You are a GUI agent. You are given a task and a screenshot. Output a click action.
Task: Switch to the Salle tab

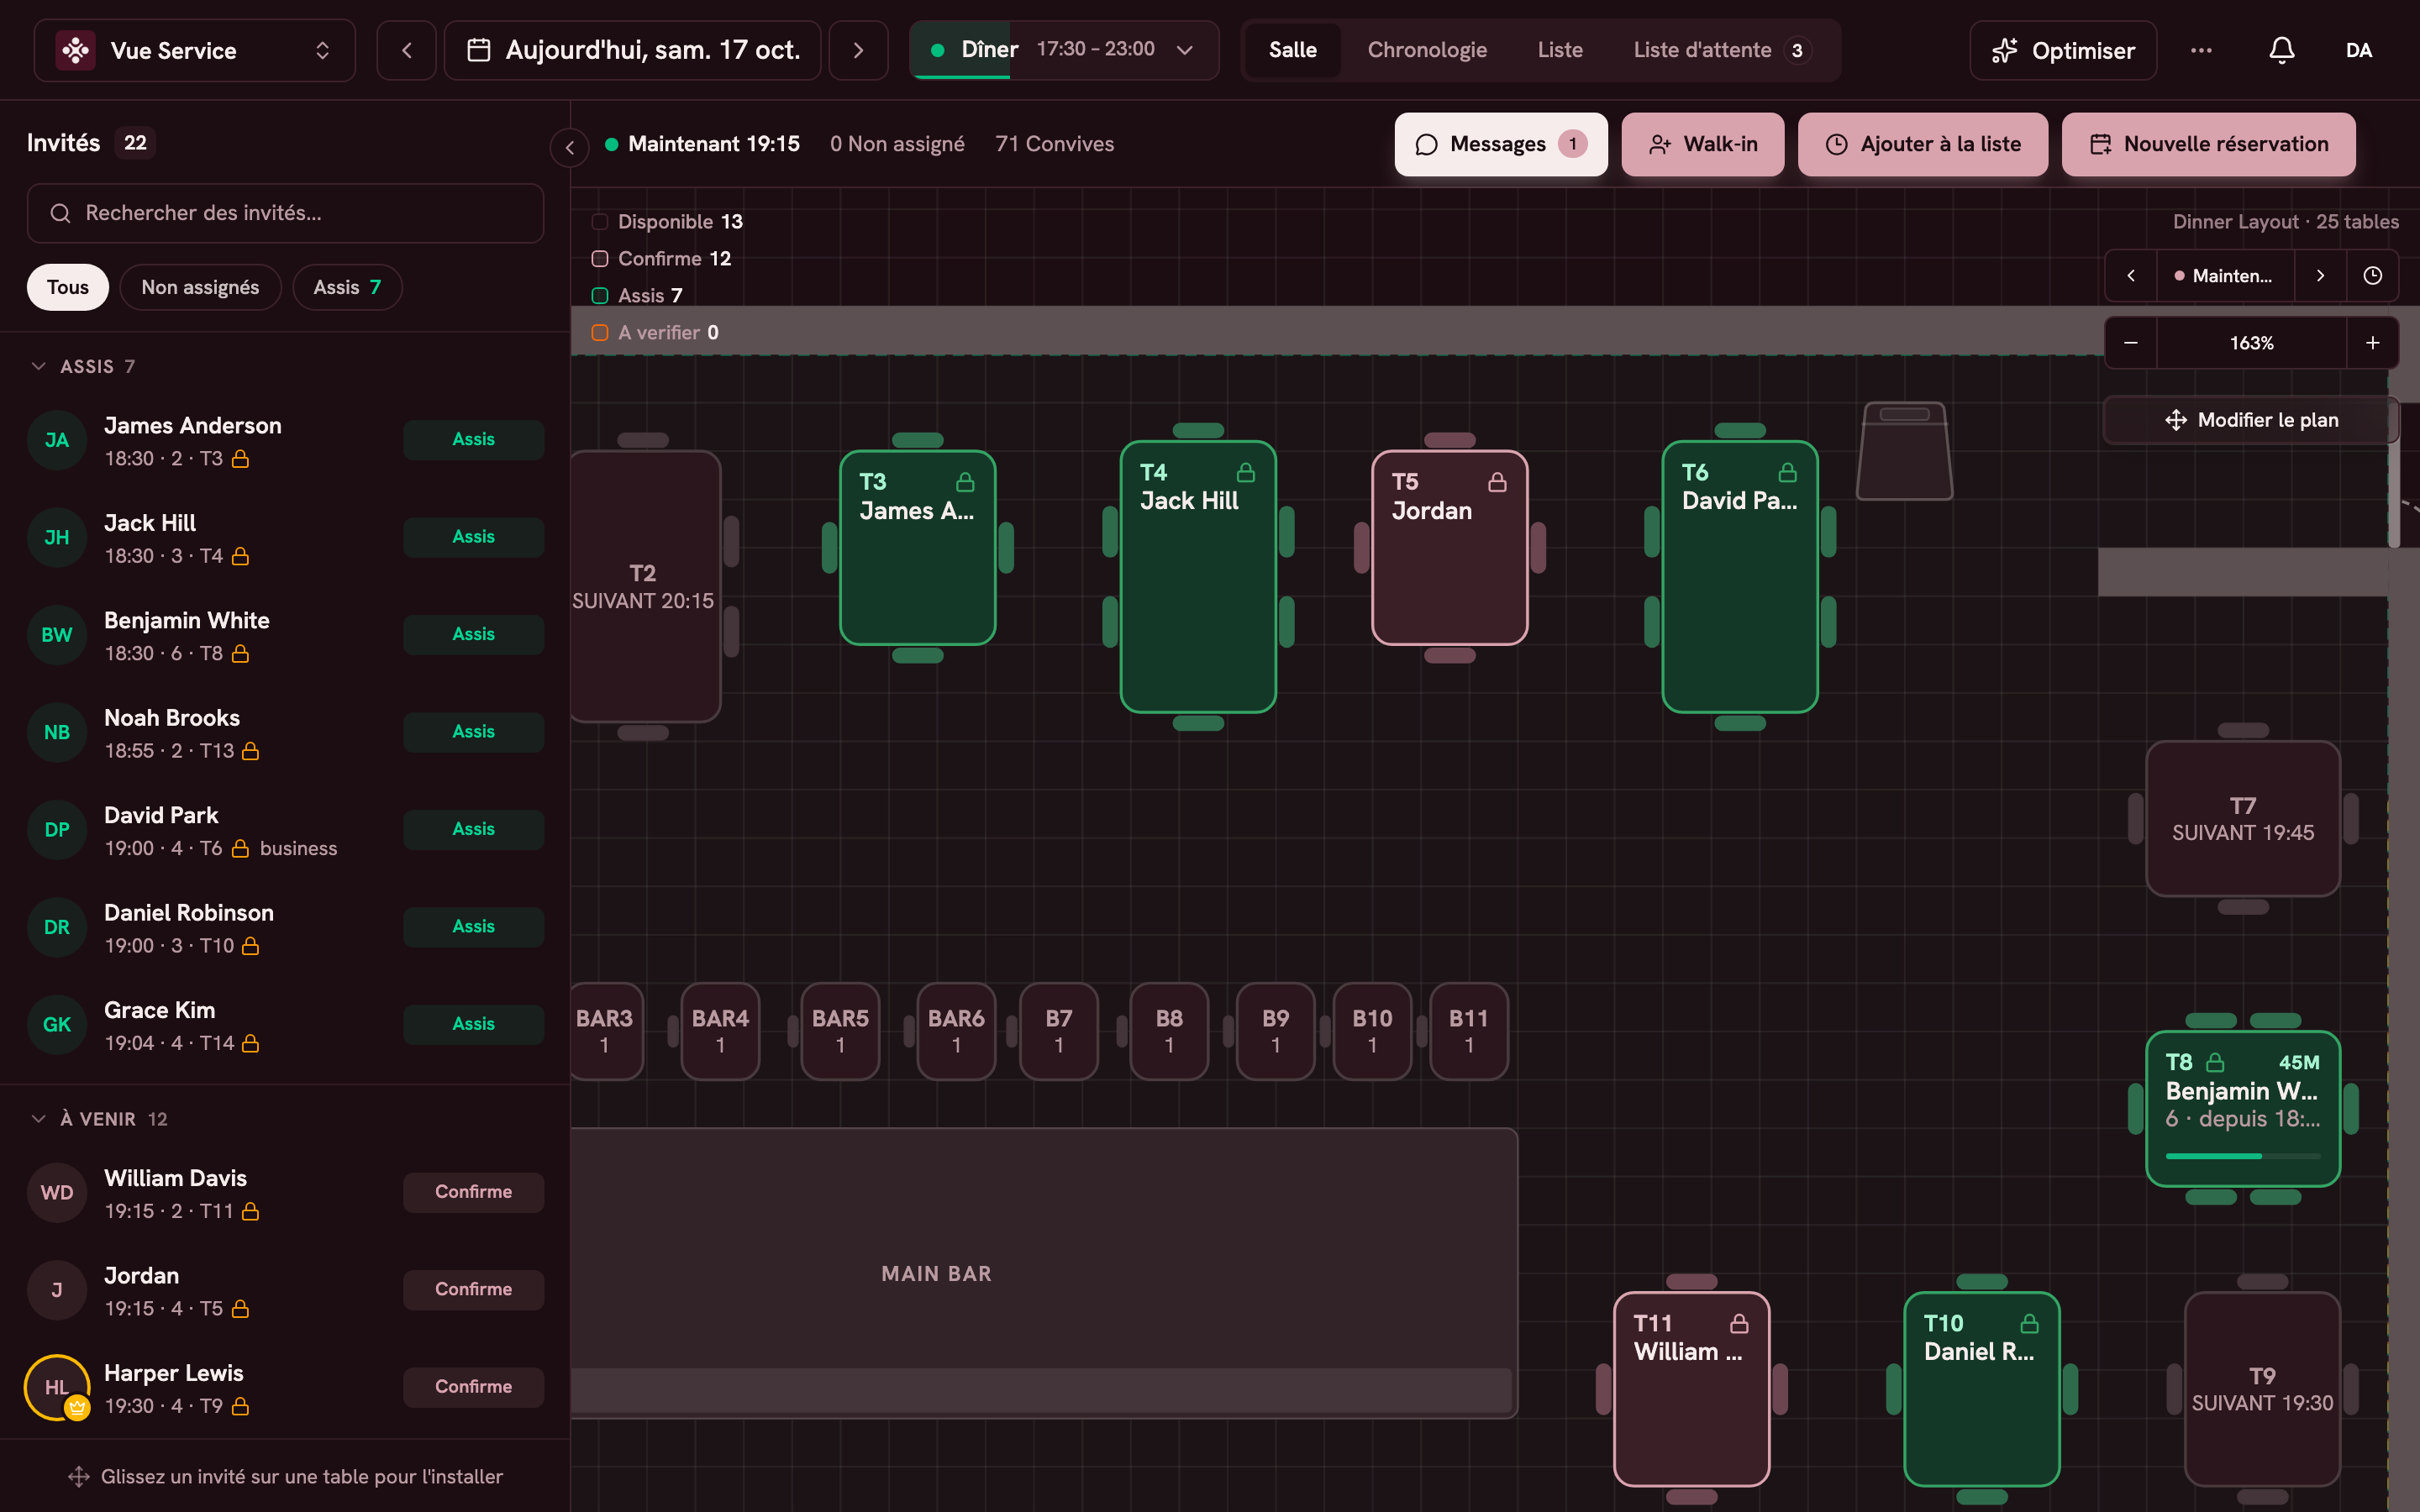pyautogui.click(x=1292, y=50)
